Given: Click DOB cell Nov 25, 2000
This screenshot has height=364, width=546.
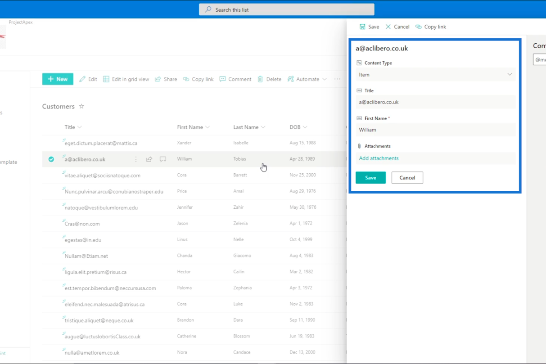Looking at the screenshot, I should pos(303,175).
